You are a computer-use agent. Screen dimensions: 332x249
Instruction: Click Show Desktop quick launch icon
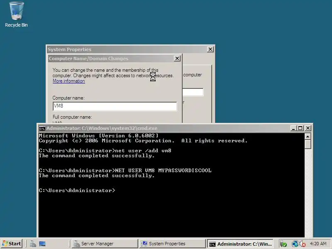(x=42, y=244)
